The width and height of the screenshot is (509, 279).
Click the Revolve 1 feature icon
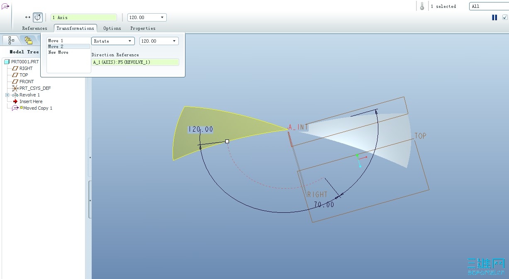(15, 95)
